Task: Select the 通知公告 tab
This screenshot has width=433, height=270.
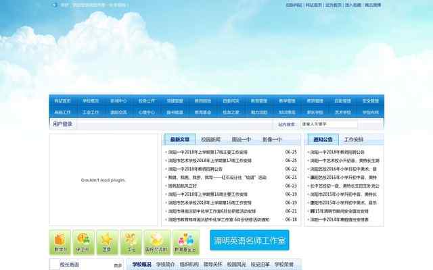Action: (x=322, y=139)
